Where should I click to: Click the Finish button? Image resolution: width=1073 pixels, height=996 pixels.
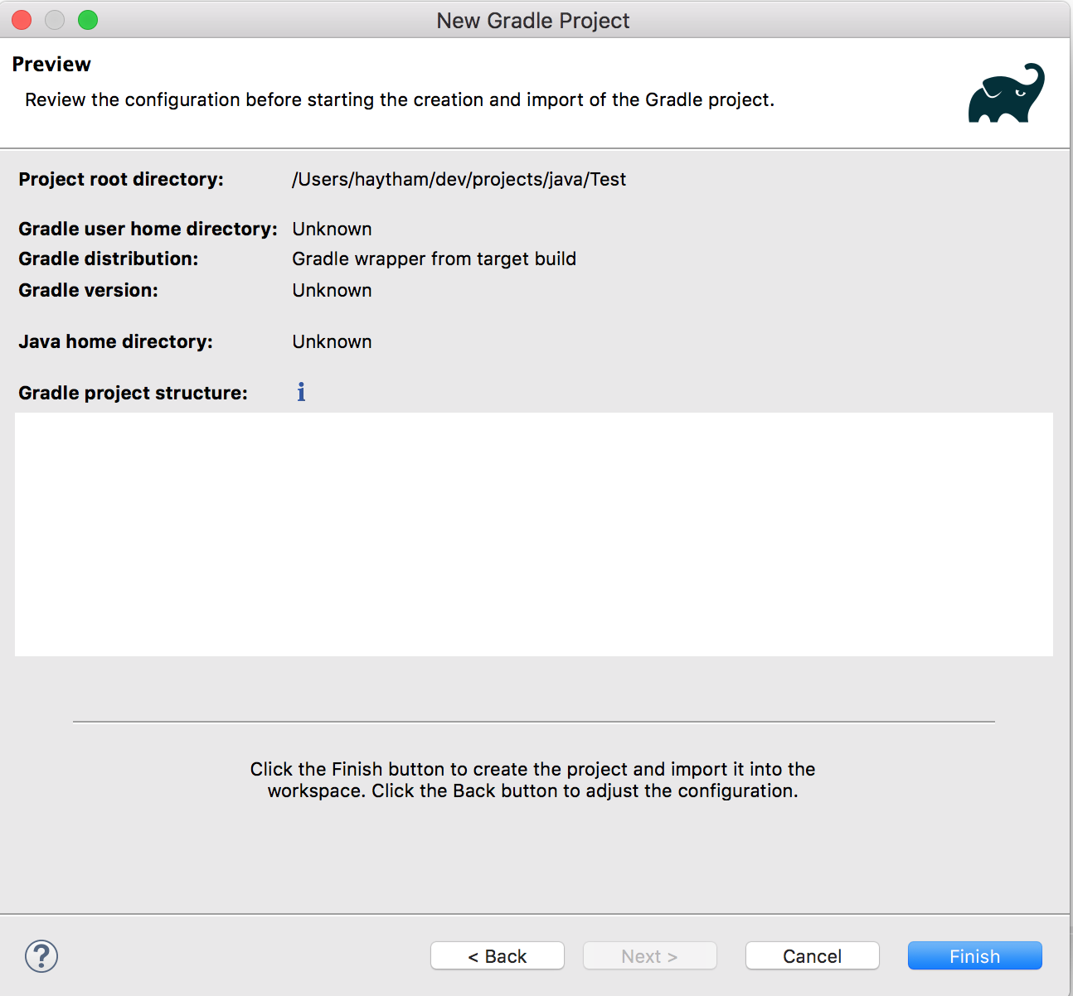point(974,955)
